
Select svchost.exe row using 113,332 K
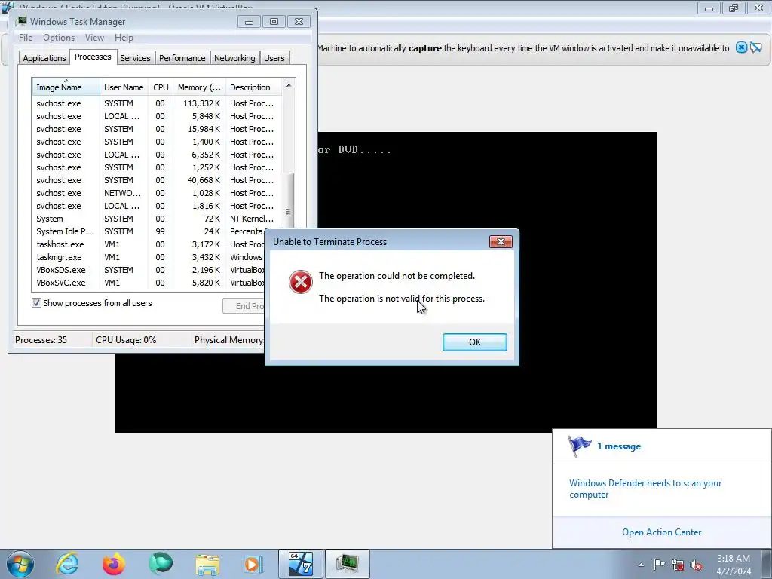[158, 103]
